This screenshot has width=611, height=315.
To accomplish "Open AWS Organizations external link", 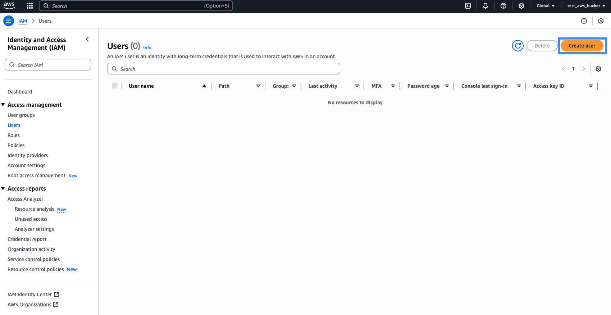I will (33, 305).
